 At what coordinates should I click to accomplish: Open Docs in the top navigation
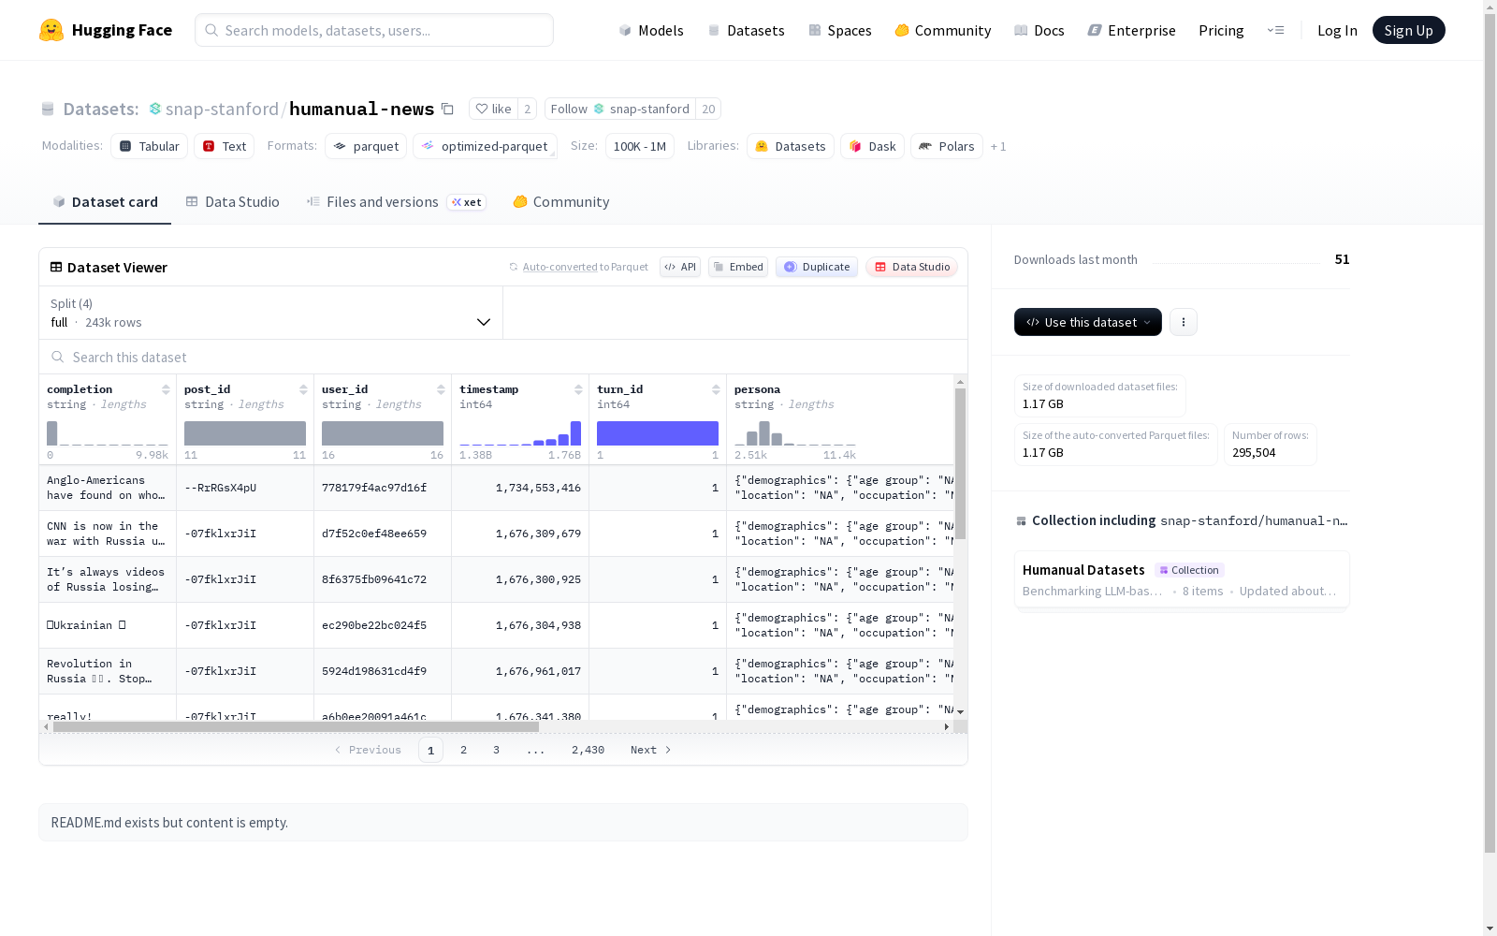(x=1039, y=30)
